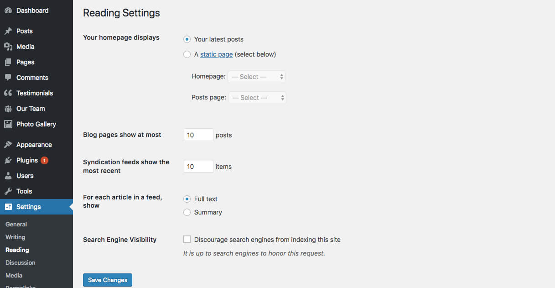
Task: Click the Tools wrench icon
Action: [x=8, y=191]
